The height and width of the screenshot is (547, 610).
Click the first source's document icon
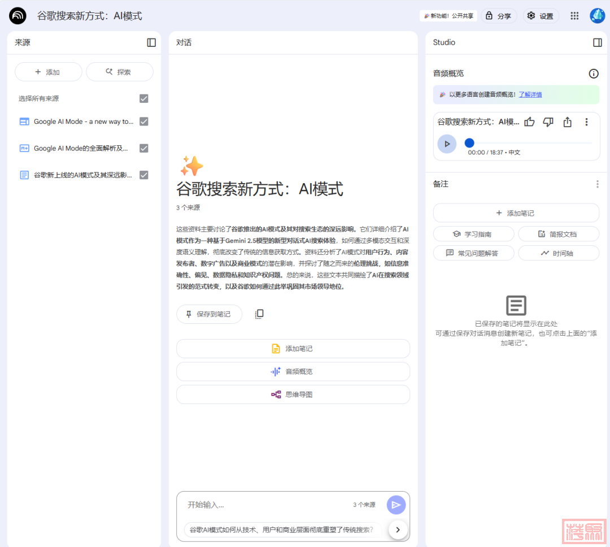point(24,121)
